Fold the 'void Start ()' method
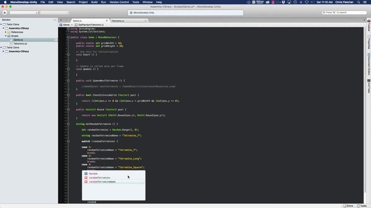The image size is (371, 208). pyautogui.click(x=68, y=54)
